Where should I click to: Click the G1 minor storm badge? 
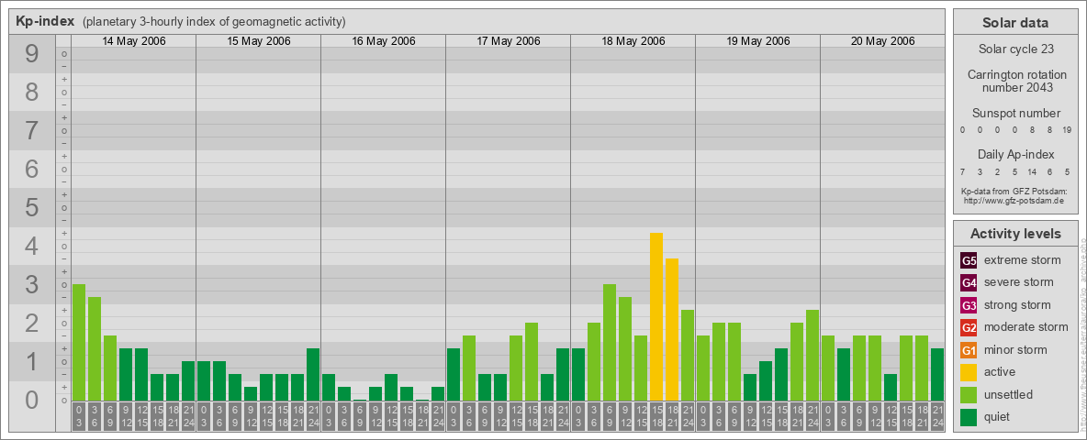pyautogui.click(x=969, y=350)
